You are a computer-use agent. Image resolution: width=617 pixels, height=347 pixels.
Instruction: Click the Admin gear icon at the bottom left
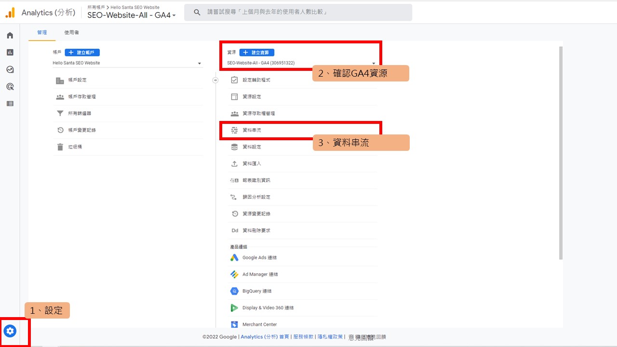click(x=10, y=331)
